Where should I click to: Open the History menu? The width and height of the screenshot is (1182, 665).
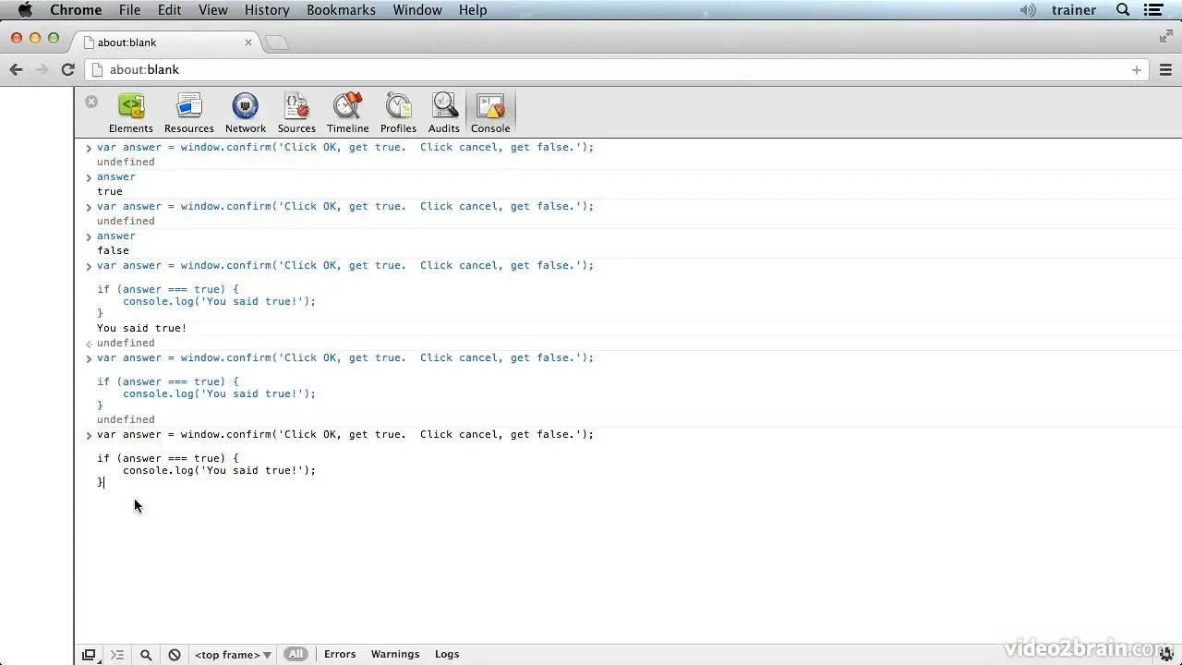267,10
